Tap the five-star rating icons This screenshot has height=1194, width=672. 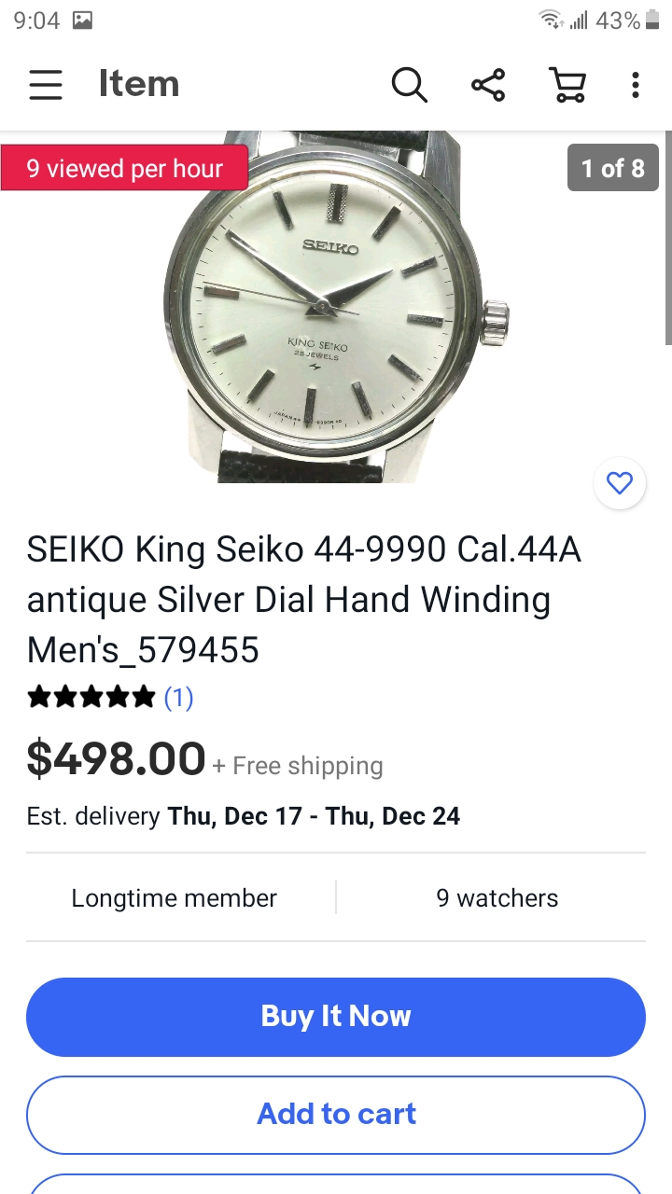[91, 697]
